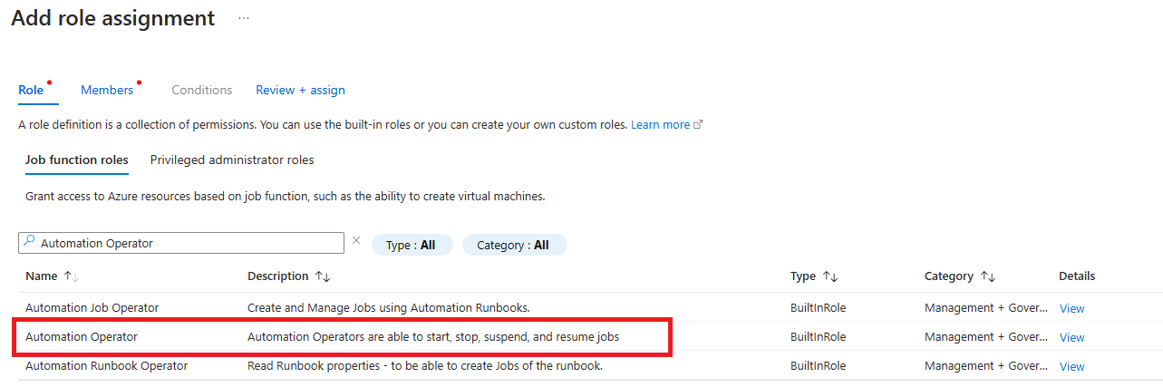Click the Learn more external link
Screen dimensions: 1163x387
tap(666, 124)
